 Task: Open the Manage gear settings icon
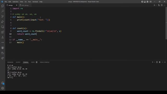[3, 88]
